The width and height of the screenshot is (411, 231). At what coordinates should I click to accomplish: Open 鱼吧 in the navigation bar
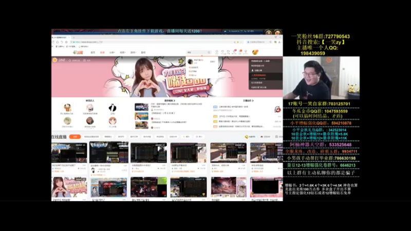143,52
